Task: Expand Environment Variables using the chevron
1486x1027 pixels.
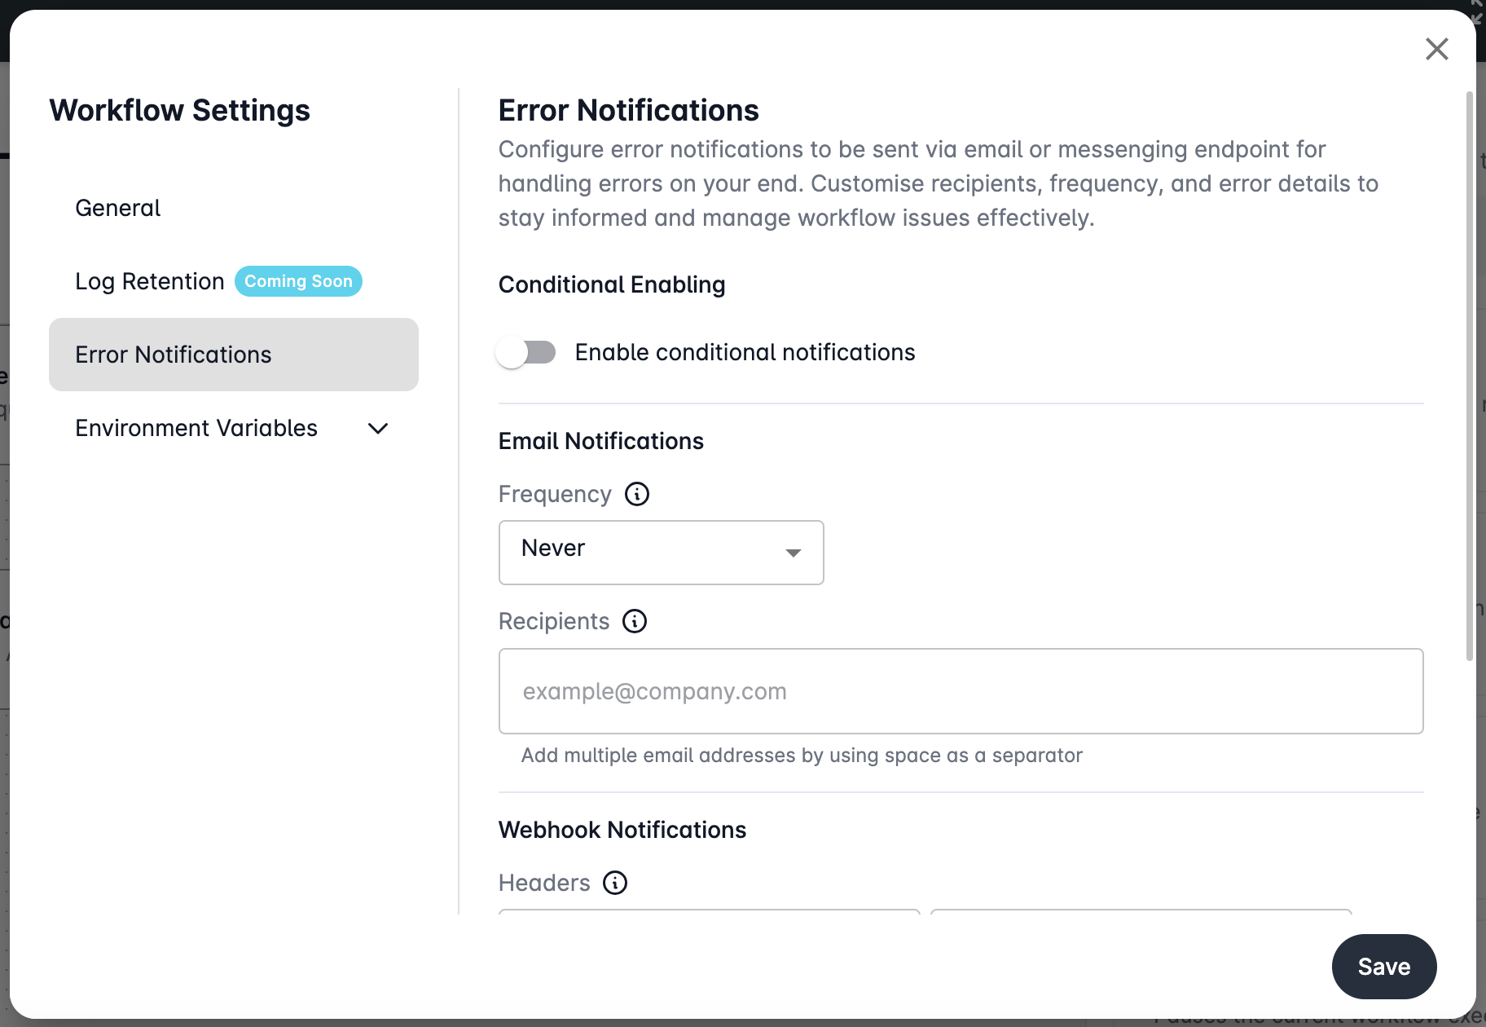Action: pos(378,428)
